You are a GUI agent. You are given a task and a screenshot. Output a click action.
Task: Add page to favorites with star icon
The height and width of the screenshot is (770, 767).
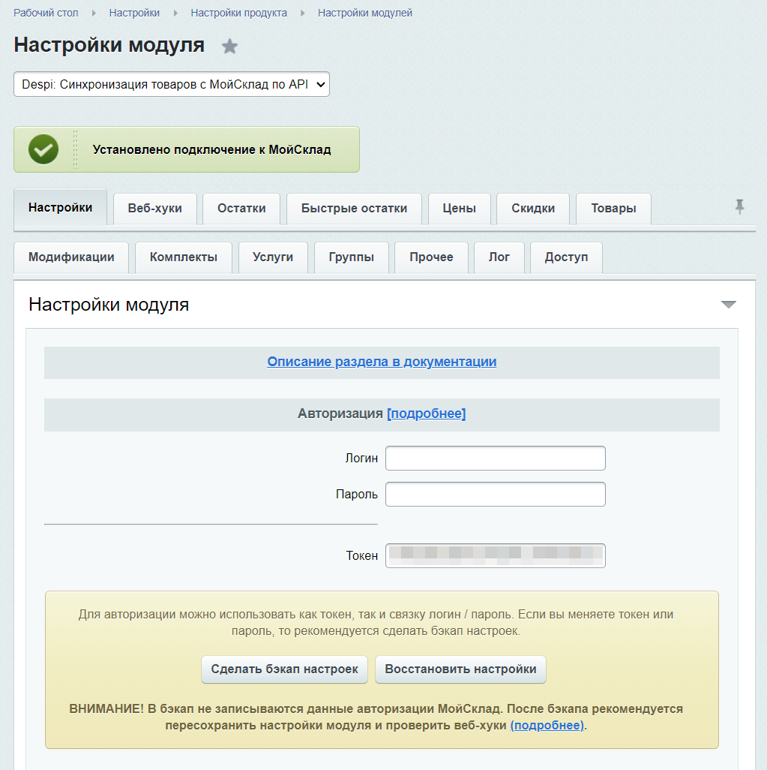tap(229, 47)
